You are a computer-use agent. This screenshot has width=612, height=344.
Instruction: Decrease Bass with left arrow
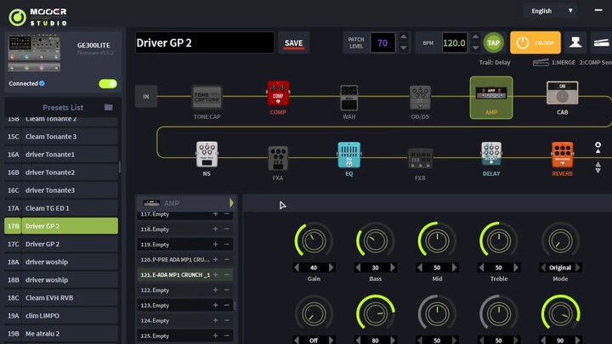358,268
